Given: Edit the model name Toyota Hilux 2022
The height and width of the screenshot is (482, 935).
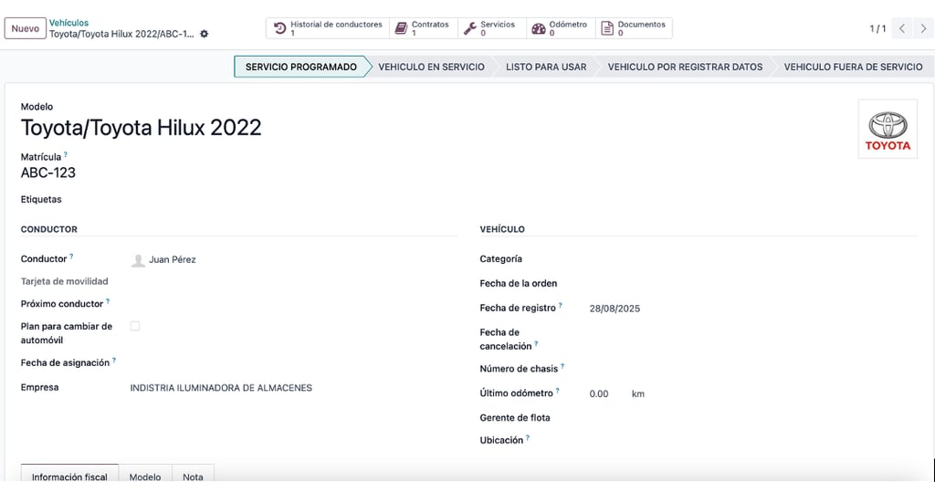Looking at the screenshot, I should click(x=142, y=128).
